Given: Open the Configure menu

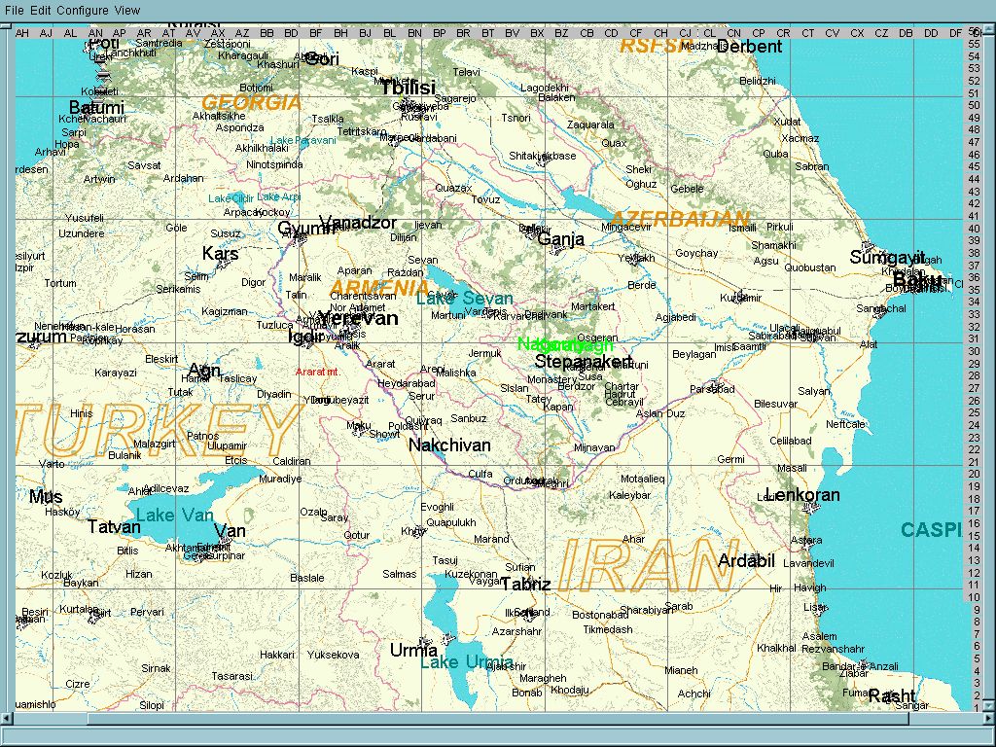Looking at the screenshot, I should pyautogui.click(x=83, y=10).
